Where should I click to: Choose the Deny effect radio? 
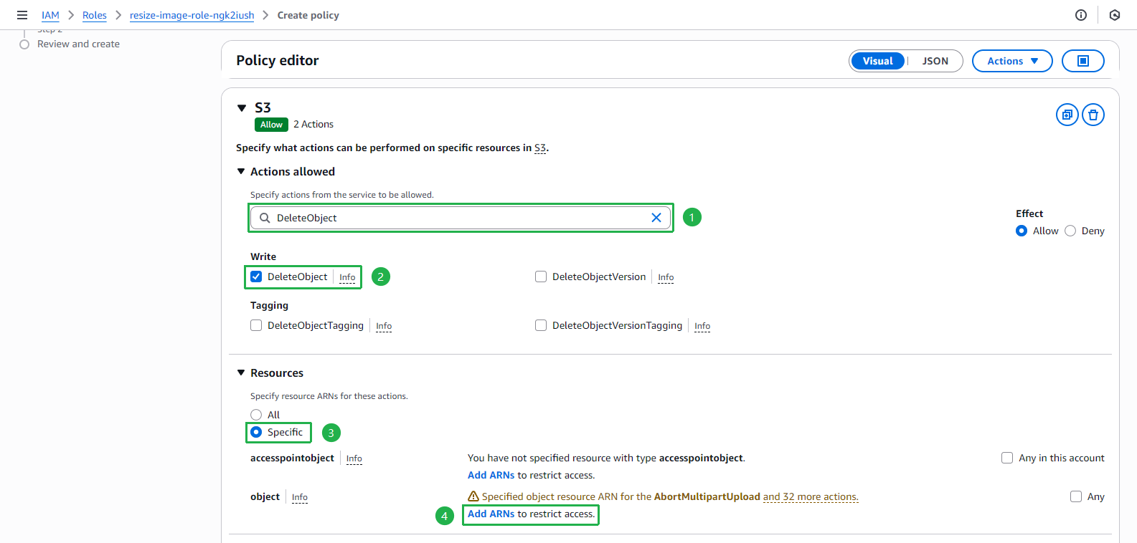[1070, 231]
